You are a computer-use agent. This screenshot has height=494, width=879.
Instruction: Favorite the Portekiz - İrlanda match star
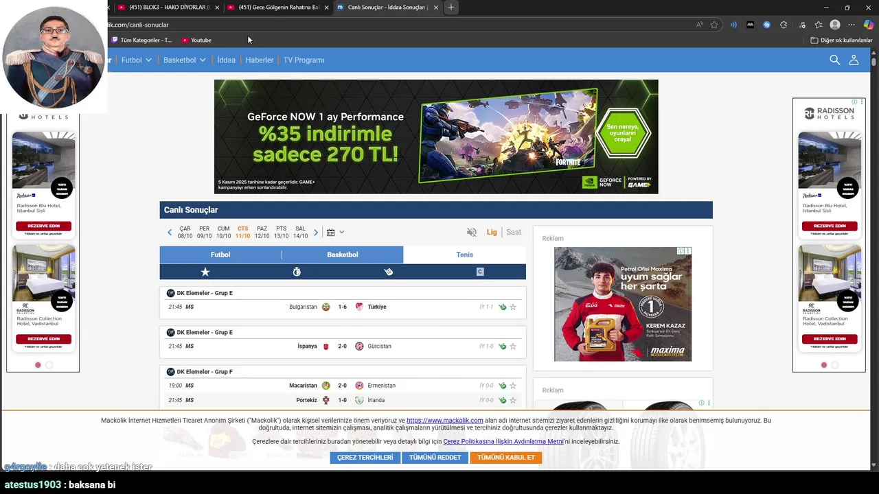pos(512,400)
